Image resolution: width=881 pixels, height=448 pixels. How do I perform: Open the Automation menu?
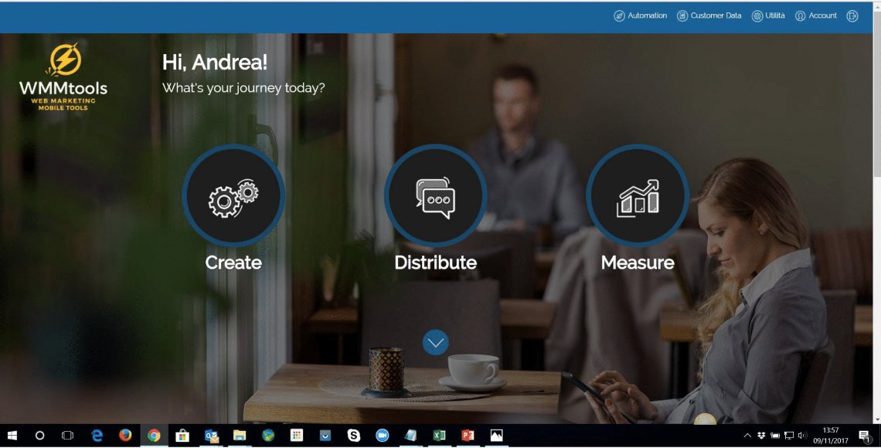641,15
